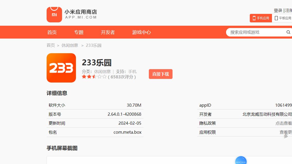Click the update date 2024-02-05

tap(130, 123)
